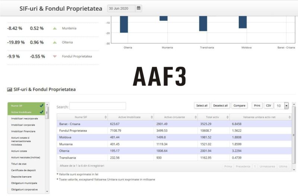
Task: Uncheck the Nume SIF column option
Action: click(26, 106)
